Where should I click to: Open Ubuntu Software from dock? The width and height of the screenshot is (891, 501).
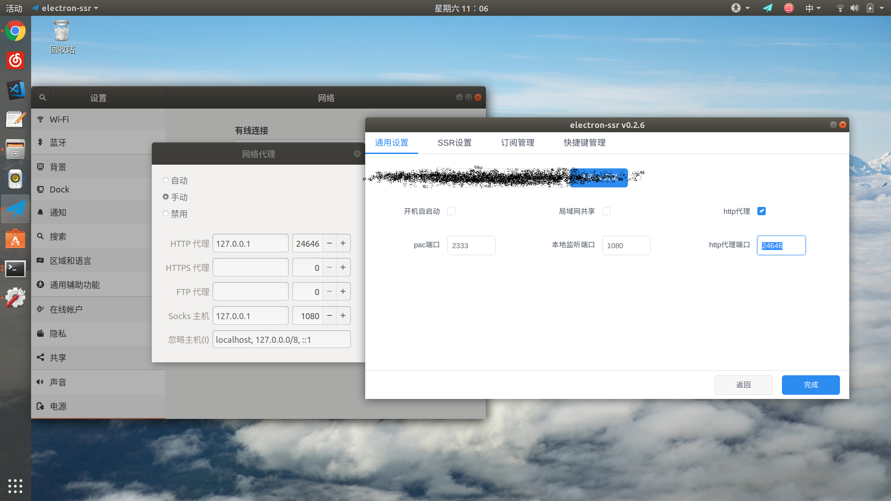(x=15, y=239)
